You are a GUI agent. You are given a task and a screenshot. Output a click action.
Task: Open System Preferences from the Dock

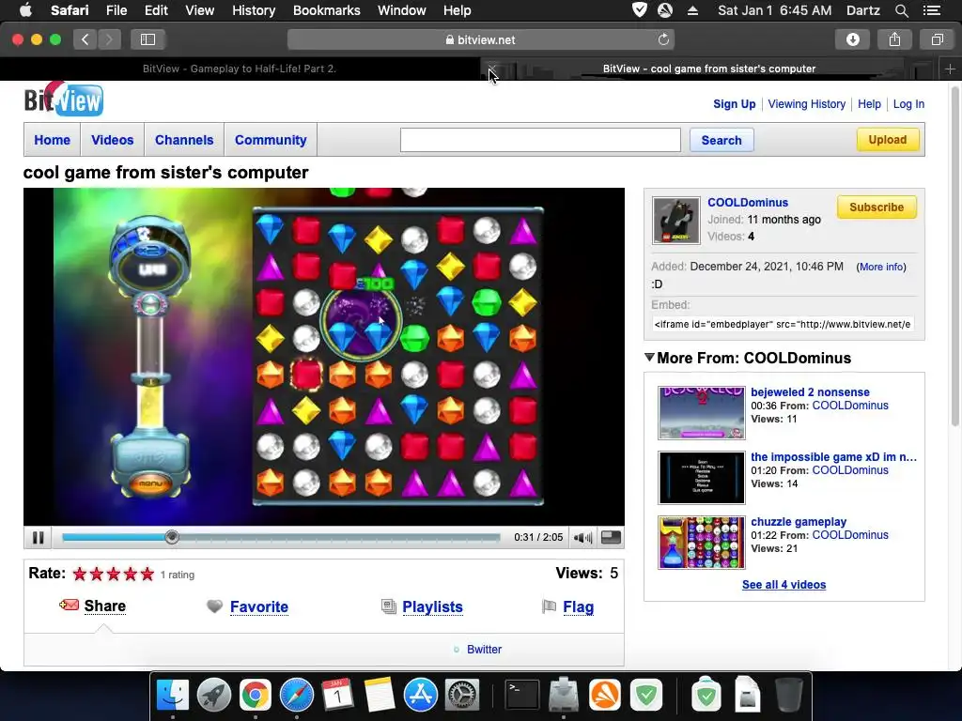tap(461, 696)
